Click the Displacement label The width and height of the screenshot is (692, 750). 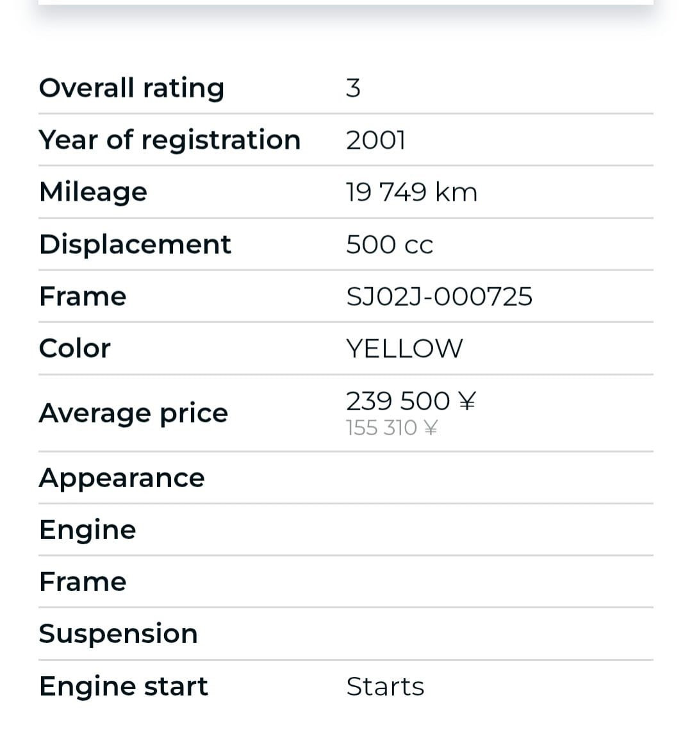pyautogui.click(x=135, y=244)
